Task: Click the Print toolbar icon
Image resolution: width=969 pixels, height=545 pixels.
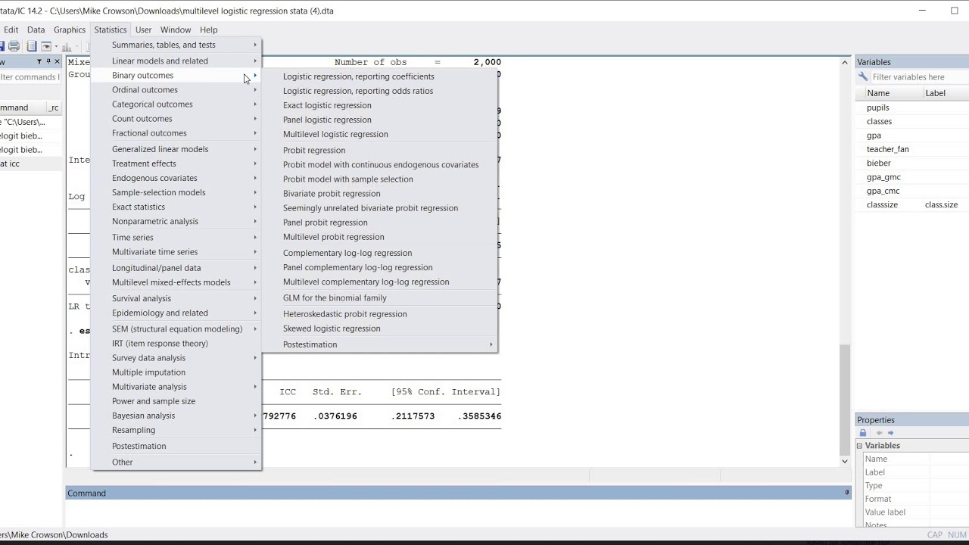Action: tap(14, 46)
